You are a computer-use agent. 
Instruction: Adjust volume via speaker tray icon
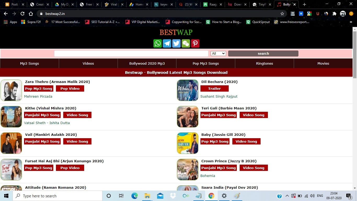pyautogui.click(x=312, y=196)
